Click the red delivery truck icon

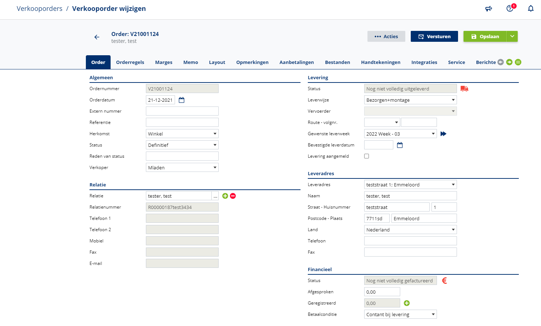pos(464,89)
